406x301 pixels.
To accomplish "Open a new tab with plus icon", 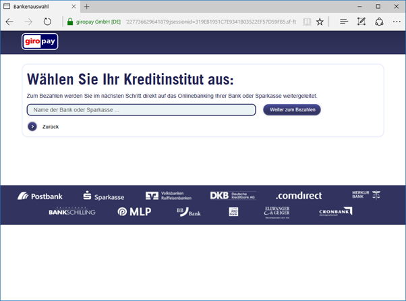I will 87,7.
